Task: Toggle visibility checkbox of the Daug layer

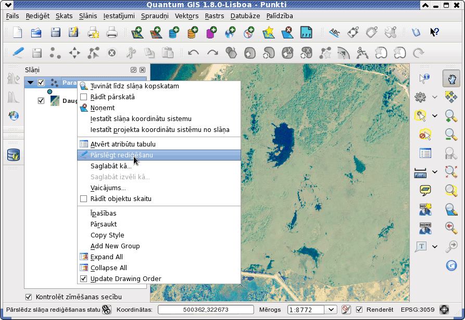Action: [41, 101]
